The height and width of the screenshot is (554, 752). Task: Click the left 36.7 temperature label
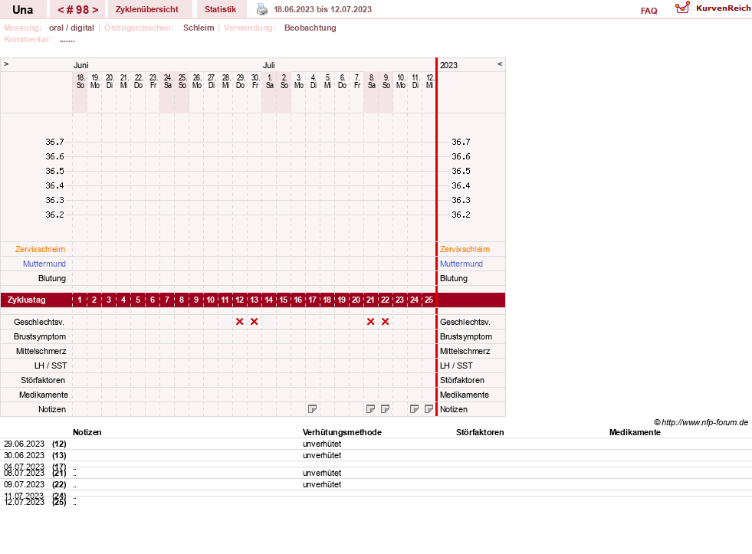point(54,142)
